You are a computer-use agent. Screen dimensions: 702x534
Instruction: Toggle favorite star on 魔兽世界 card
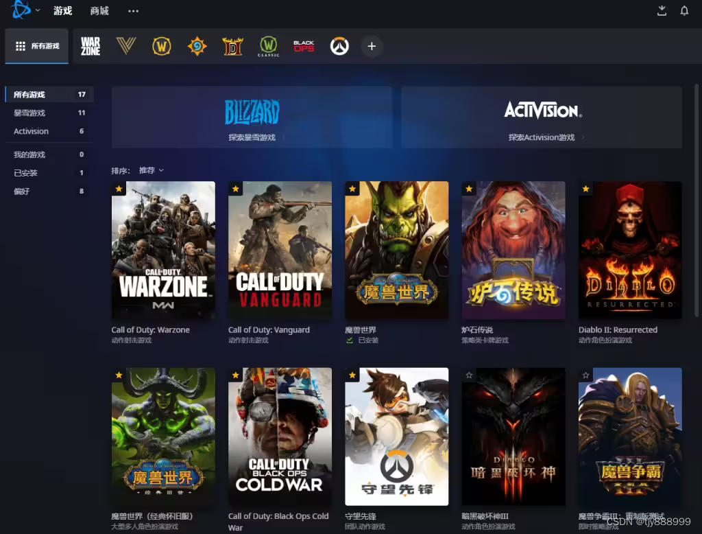[353, 189]
